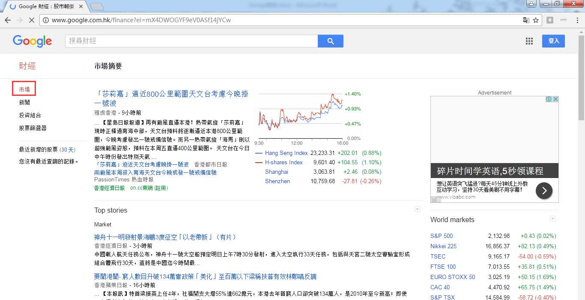Click the browser back arrow

[x=8, y=20]
